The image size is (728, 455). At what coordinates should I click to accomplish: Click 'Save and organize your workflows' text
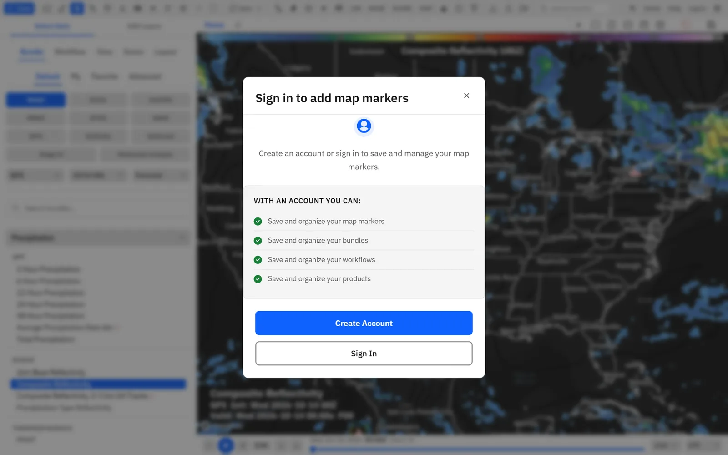click(x=321, y=260)
